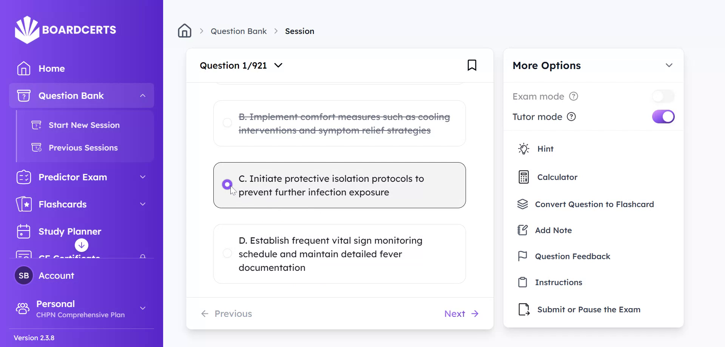This screenshot has width=725, height=347.
Task: Bookmark the current question
Action: [x=472, y=65]
